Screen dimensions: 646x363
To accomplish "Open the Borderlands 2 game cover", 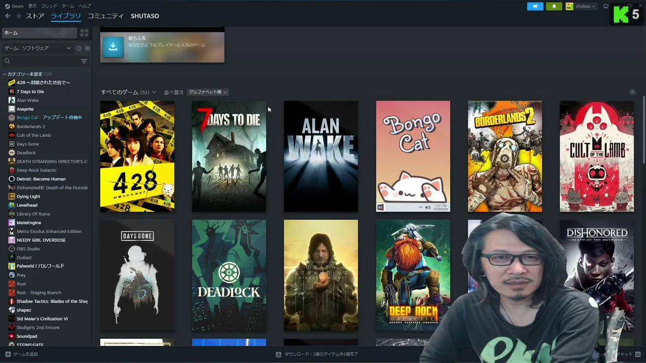I will click(x=505, y=156).
